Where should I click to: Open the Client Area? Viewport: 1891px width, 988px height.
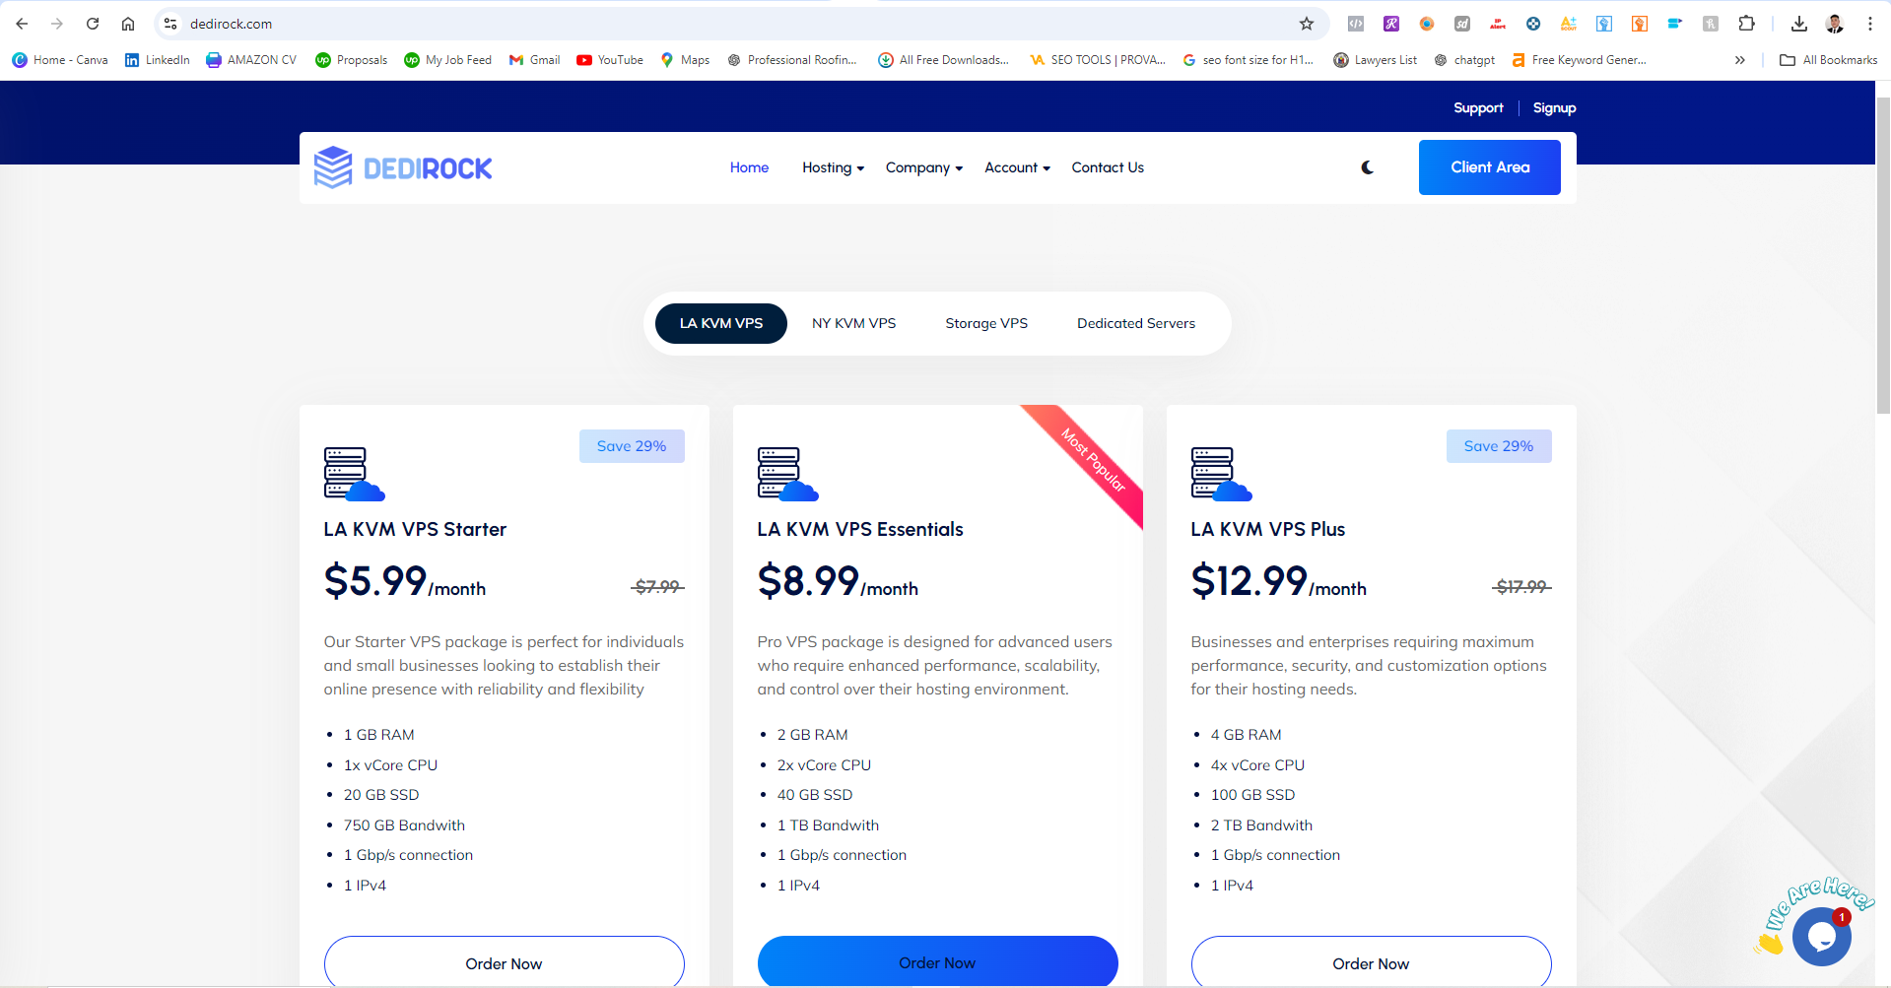(1490, 167)
